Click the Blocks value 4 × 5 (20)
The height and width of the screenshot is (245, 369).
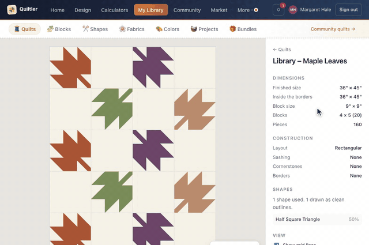click(351, 115)
